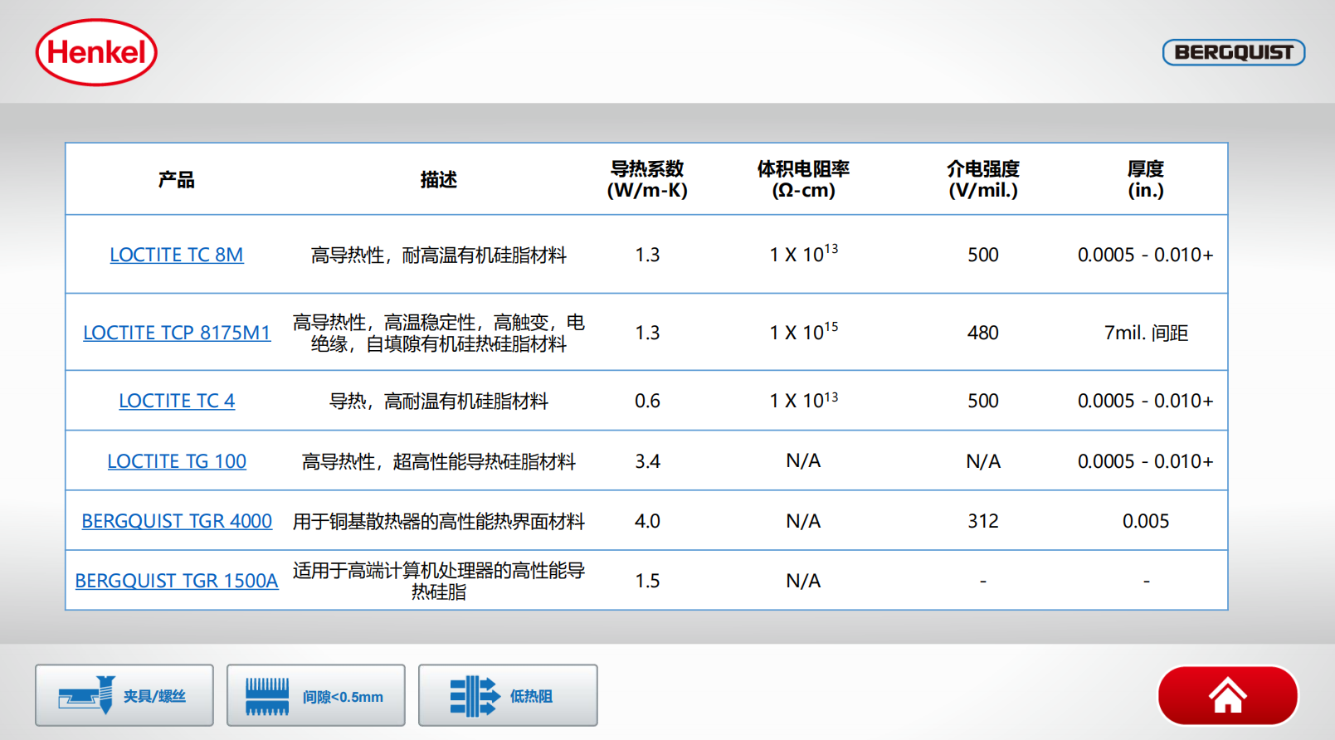Click the 4.0 thermal conductivity value

[x=647, y=521]
